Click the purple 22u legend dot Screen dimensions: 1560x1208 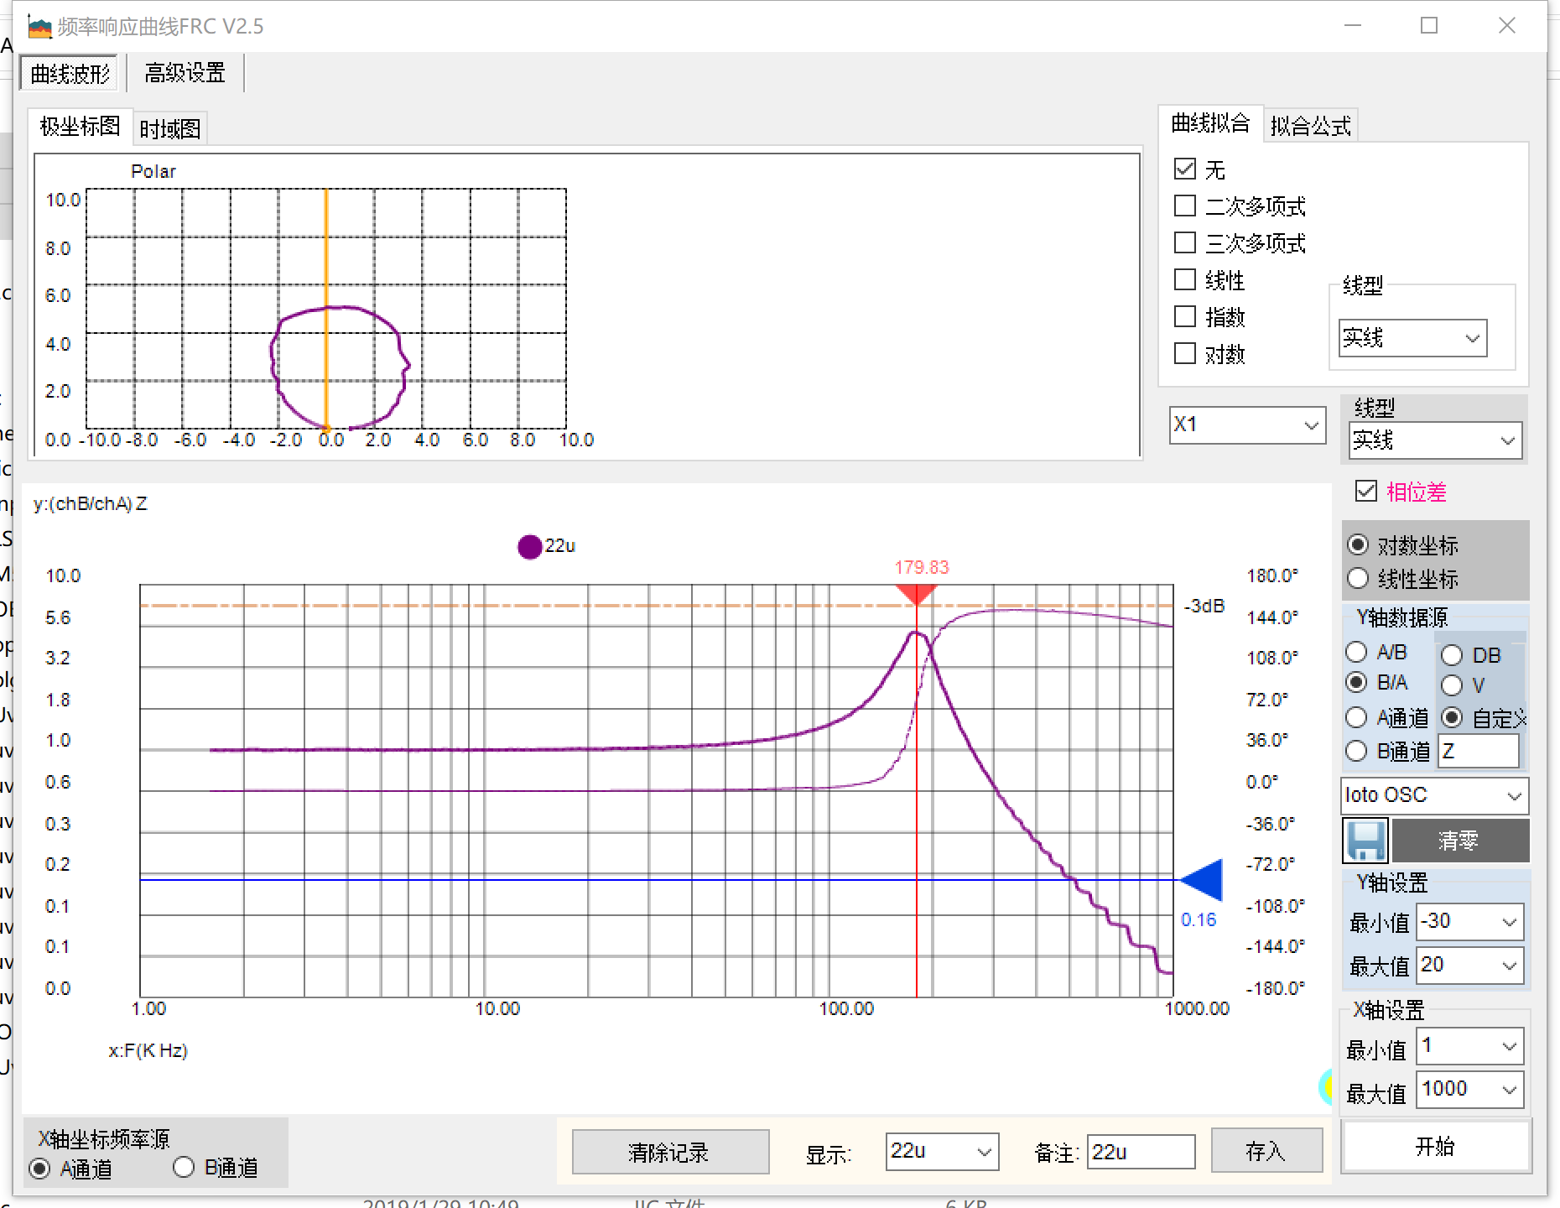click(x=529, y=547)
